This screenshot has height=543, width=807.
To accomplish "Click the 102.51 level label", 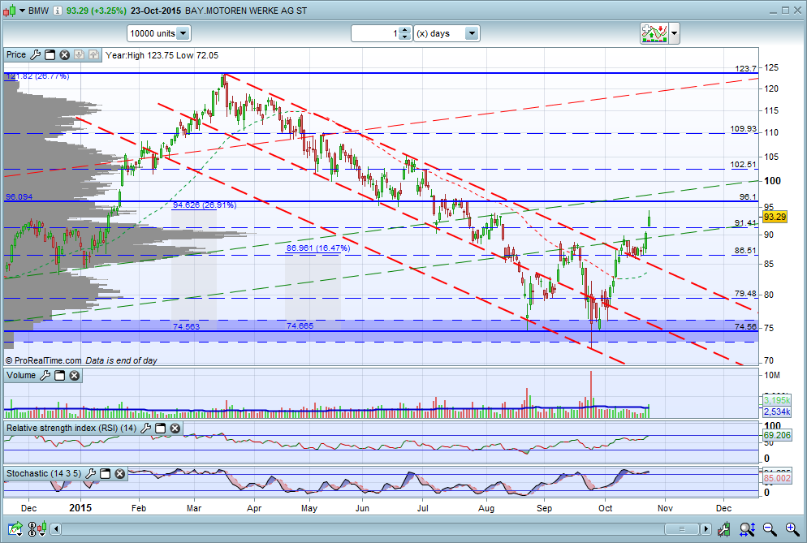I will [744, 165].
